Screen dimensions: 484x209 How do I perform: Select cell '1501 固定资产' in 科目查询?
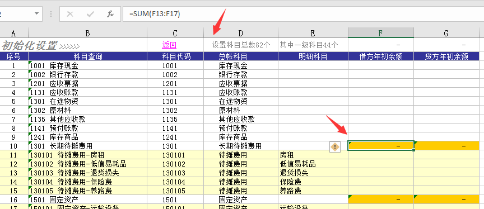(x=87, y=199)
